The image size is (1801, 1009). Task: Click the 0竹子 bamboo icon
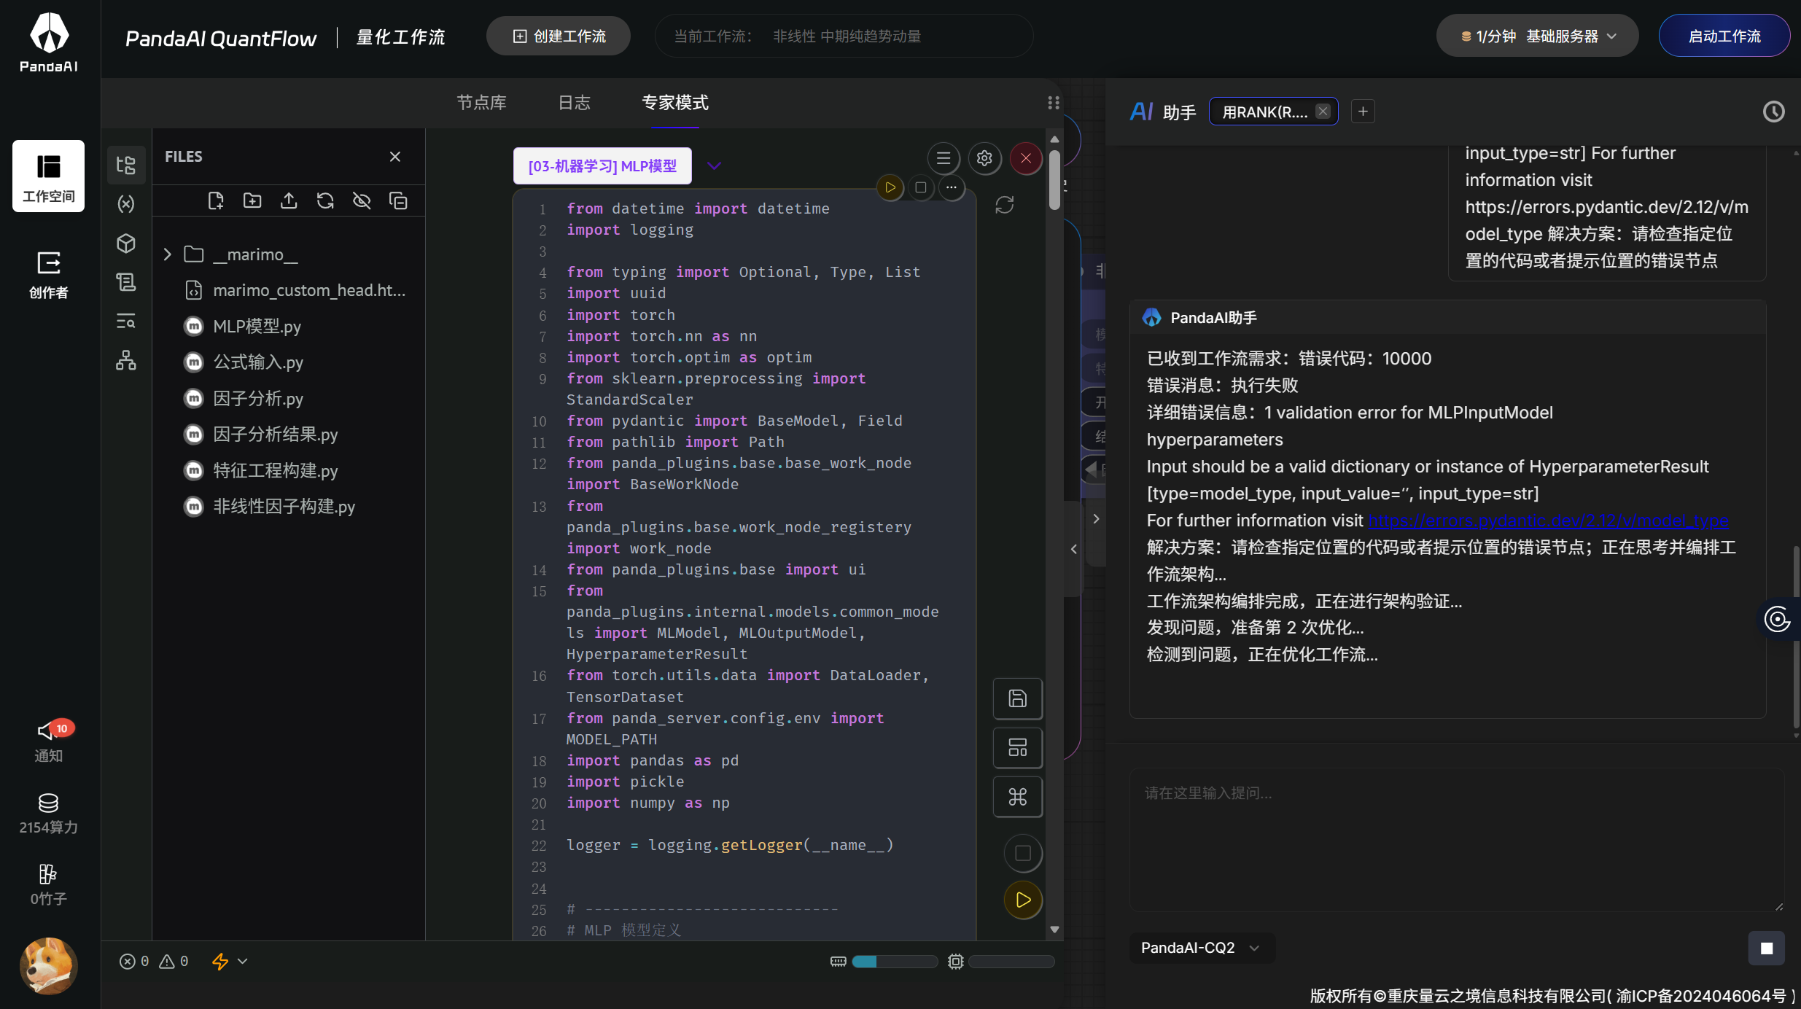point(48,884)
